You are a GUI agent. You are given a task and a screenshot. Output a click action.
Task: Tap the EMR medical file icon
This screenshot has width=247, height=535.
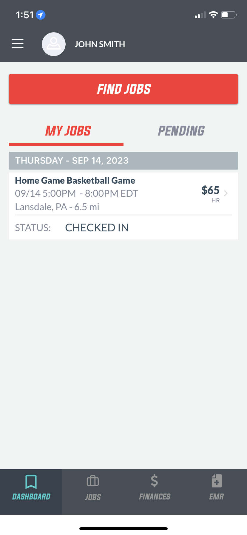click(217, 481)
